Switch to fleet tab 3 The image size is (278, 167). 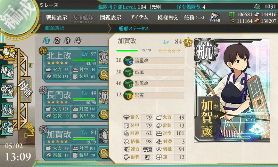pyautogui.click(x=67, y=41)
